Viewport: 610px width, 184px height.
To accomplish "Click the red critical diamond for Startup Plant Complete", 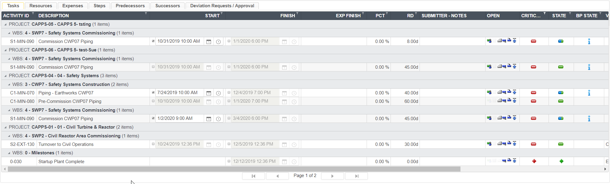I will point(534,161).
